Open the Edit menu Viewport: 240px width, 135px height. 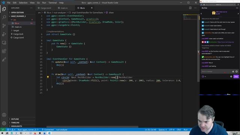pyautogui.click(x=15, y=3)
